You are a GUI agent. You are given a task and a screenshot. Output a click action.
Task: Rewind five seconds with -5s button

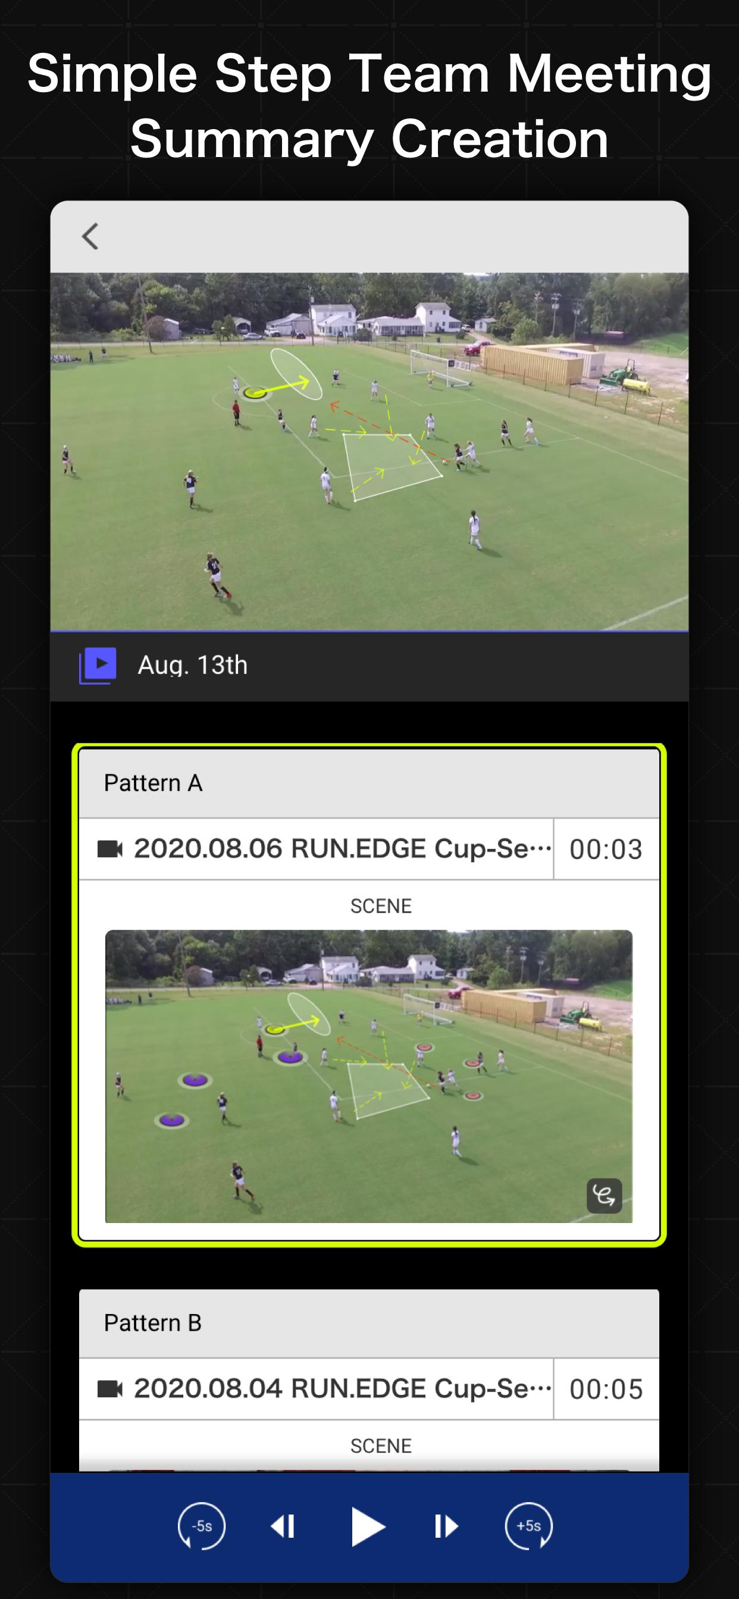click(201, 1526)
